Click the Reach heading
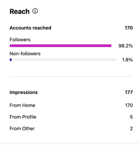 click(20, 12)
